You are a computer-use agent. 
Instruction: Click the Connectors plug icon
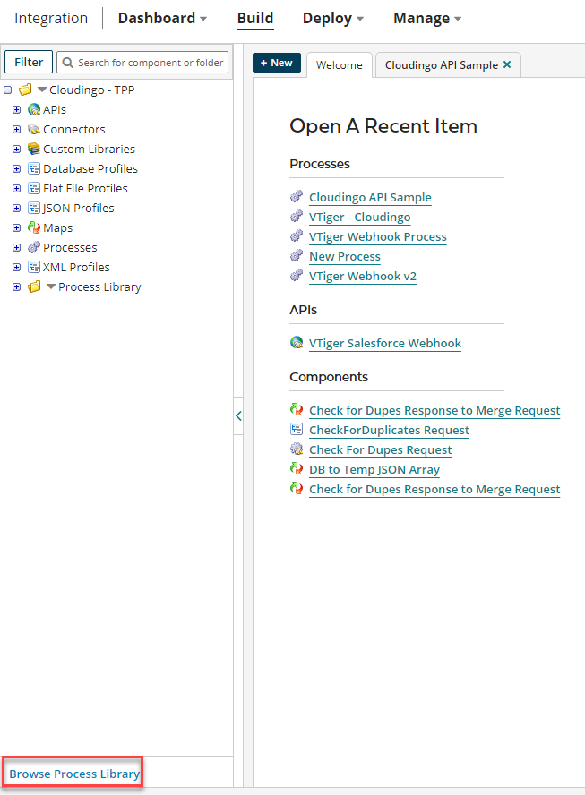pyautogui.click(x=31, y=129)
